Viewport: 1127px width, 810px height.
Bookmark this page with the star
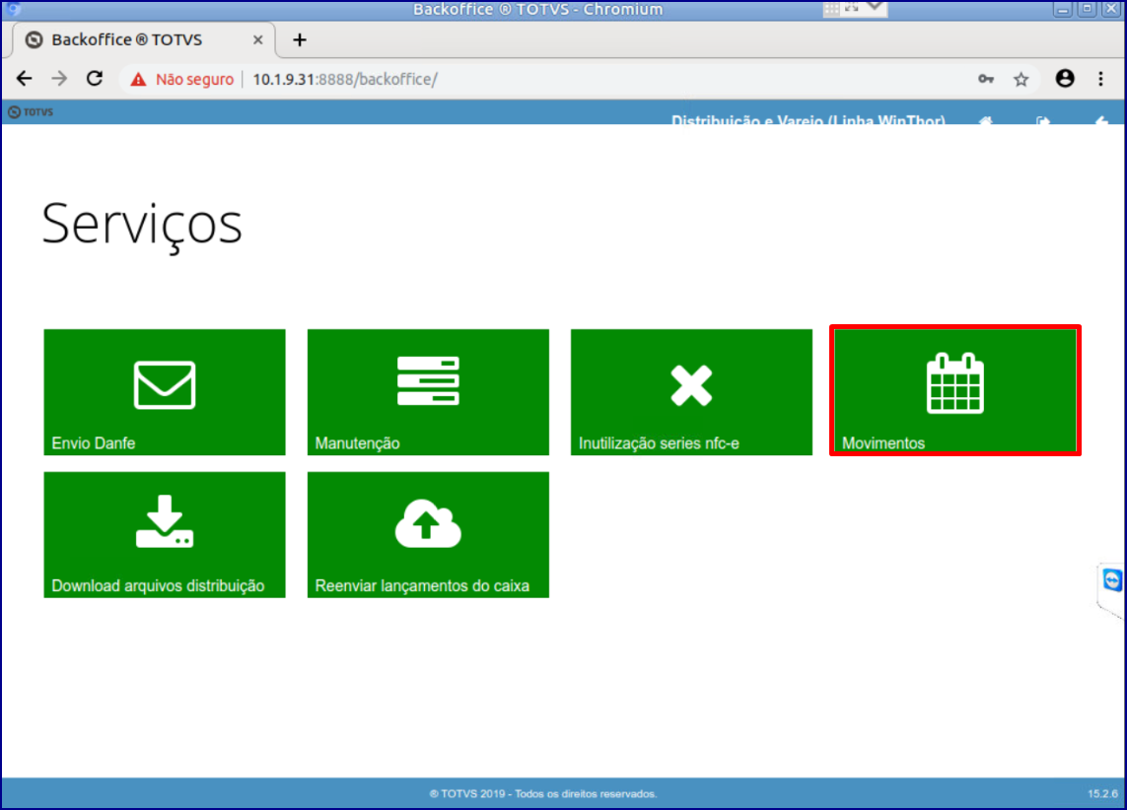pos(1021,79)
